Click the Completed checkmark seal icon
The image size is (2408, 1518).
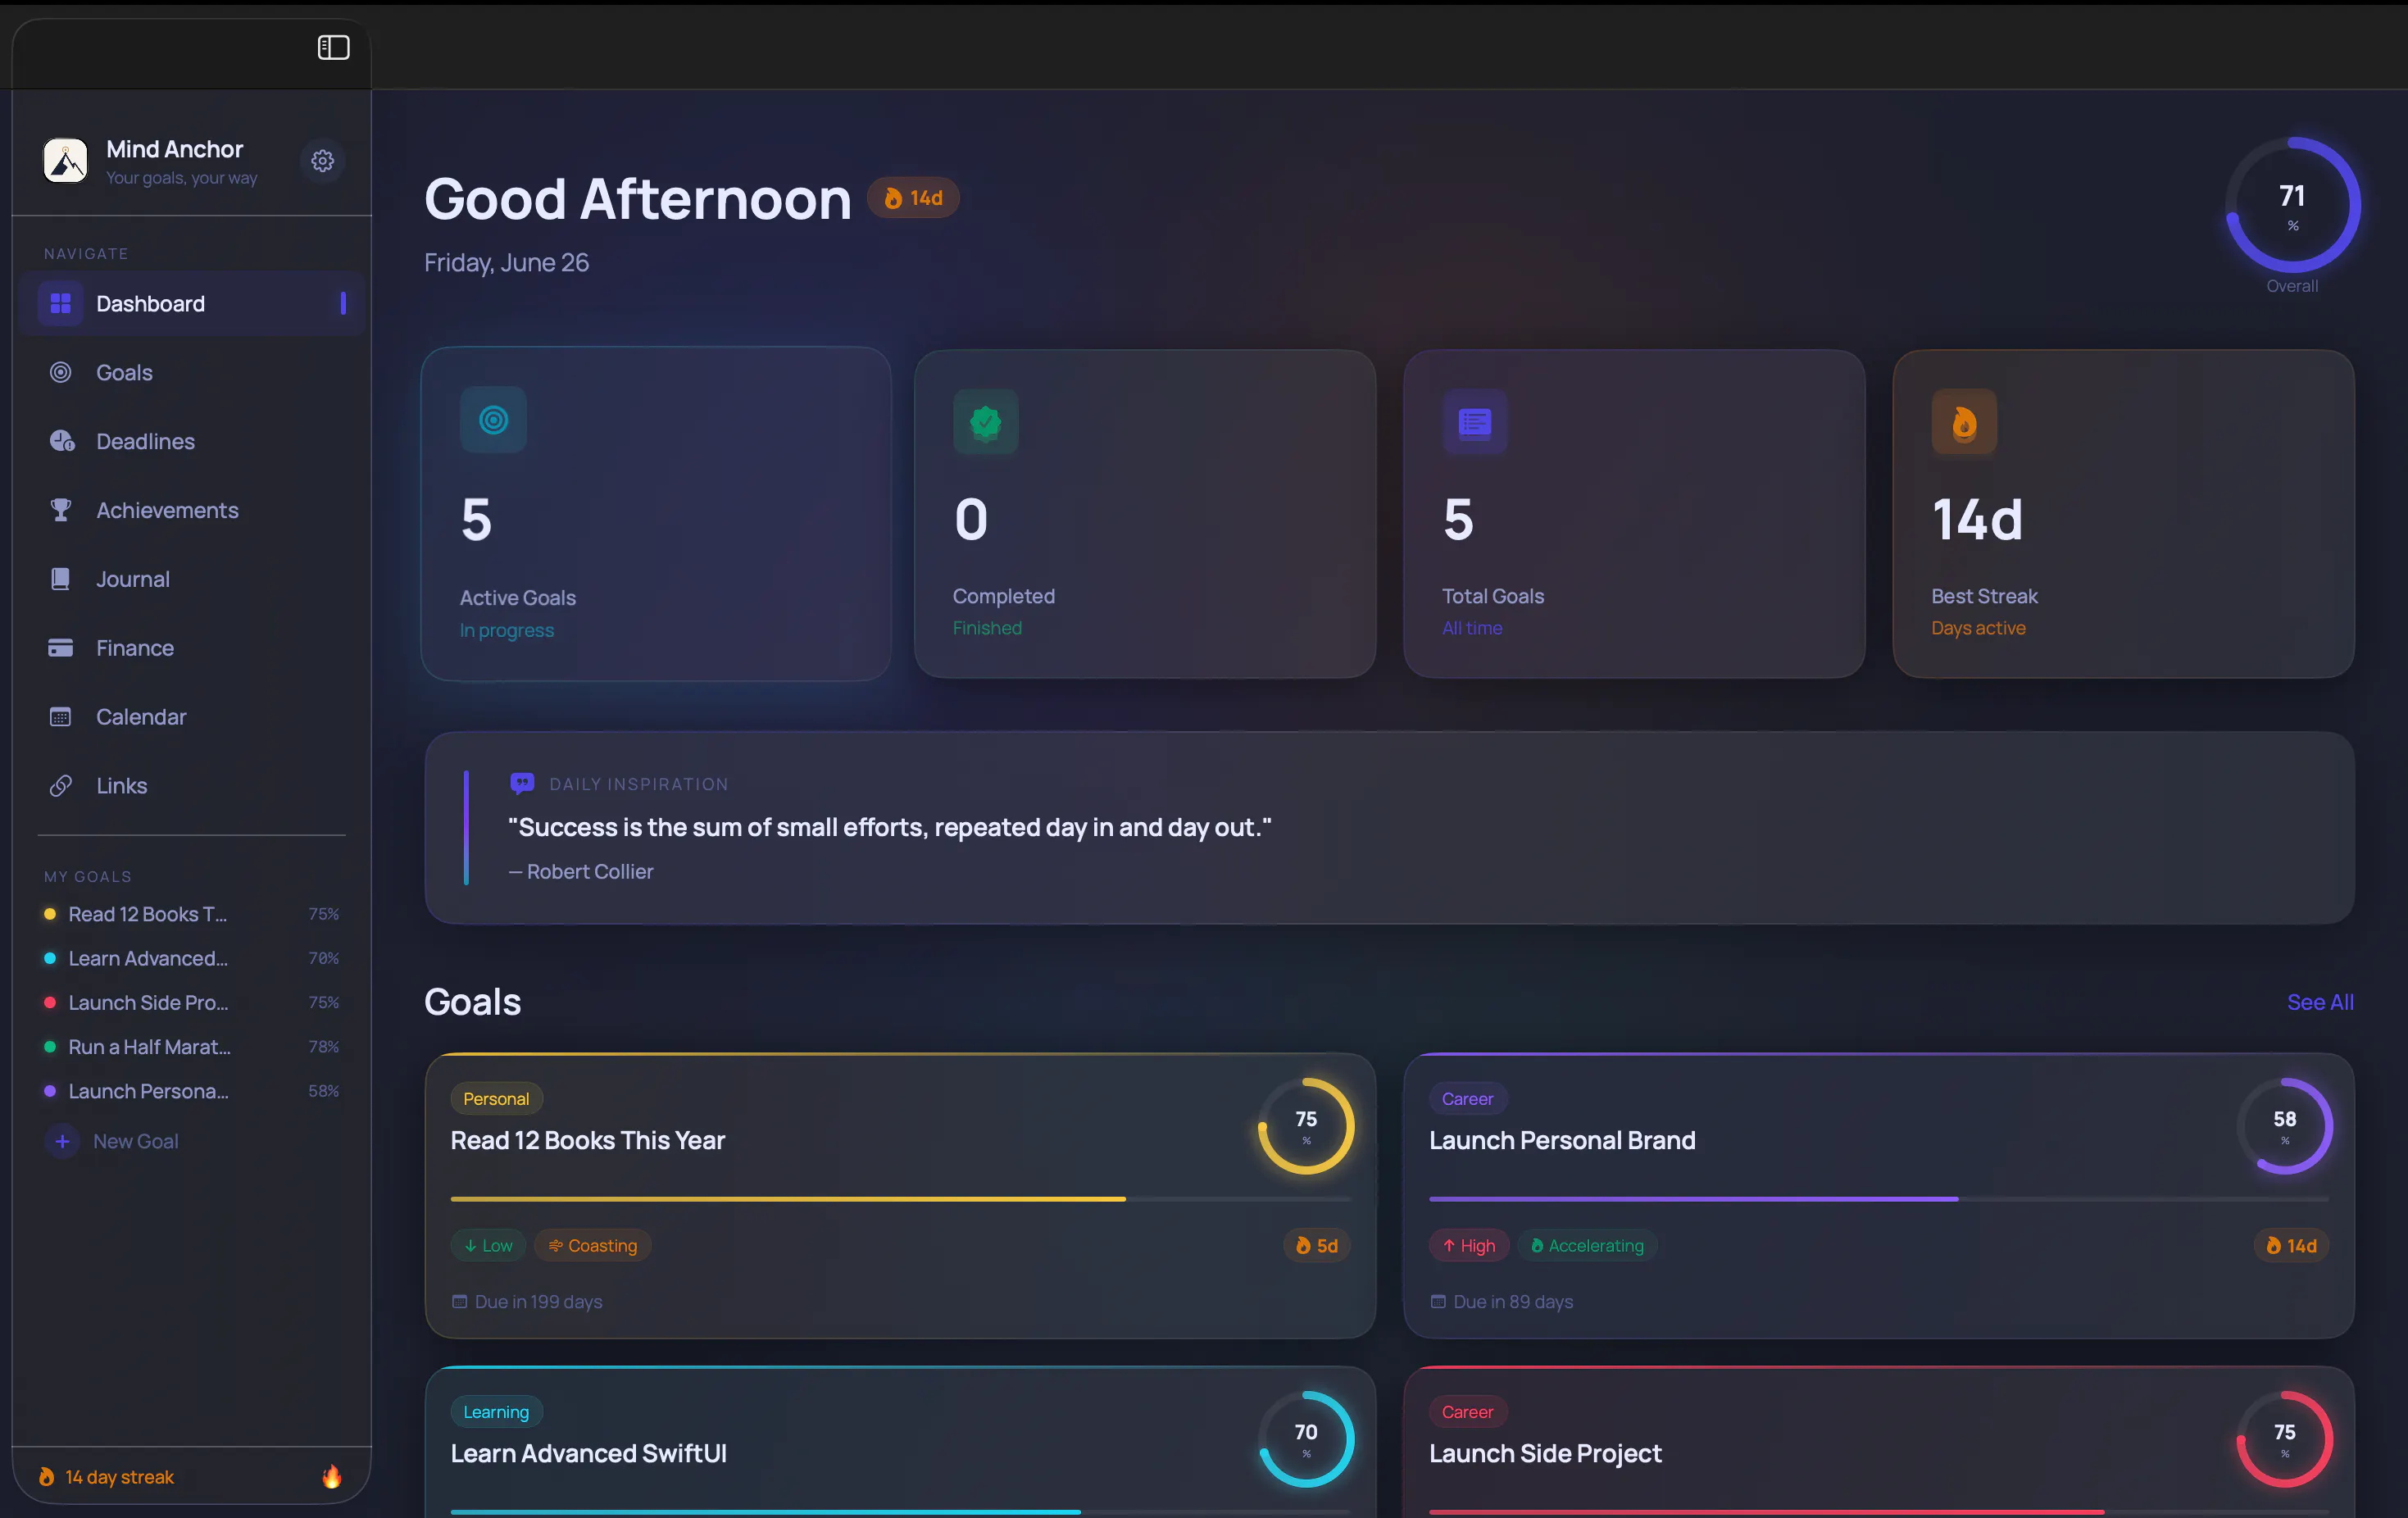click(x=985, y=422)
